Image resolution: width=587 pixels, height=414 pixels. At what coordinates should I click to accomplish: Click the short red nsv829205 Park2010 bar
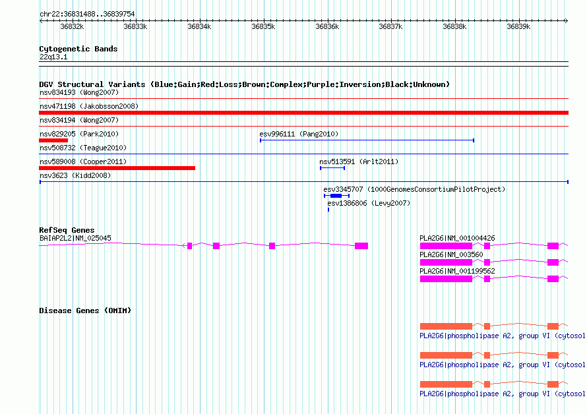click(53, 140)
